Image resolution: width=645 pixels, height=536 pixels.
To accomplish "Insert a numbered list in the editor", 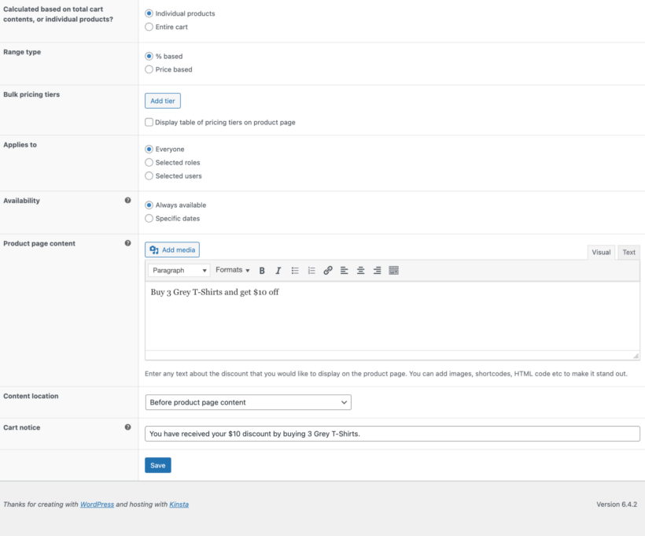I will pos(311,270).
